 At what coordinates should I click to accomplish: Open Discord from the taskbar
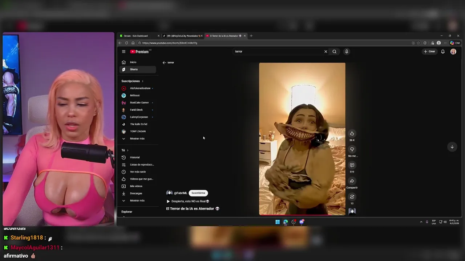[302, 222]
